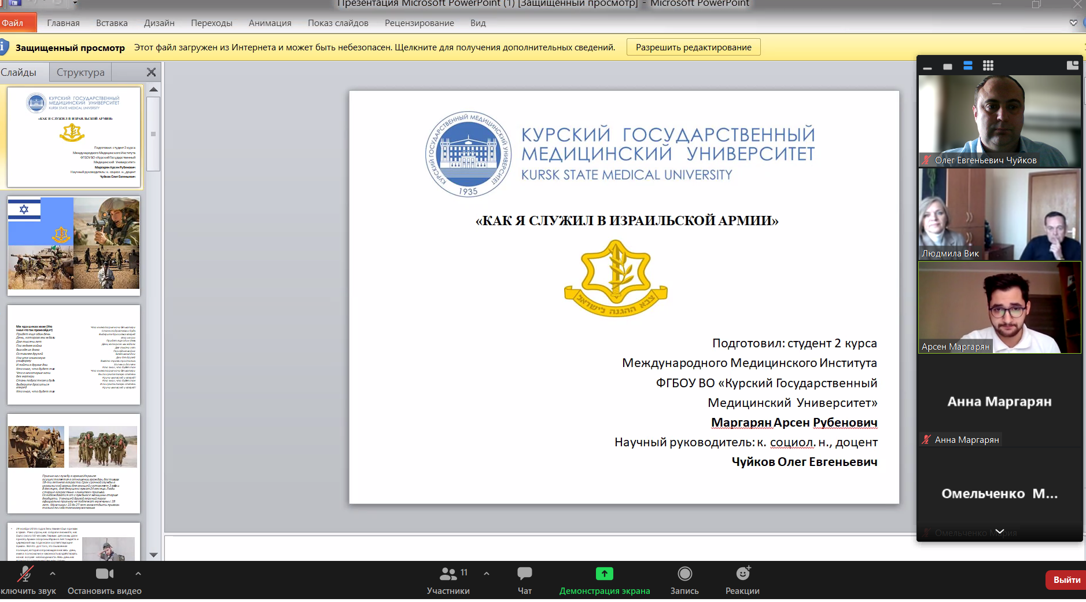Image resolution: width=1086 pixels, height=602 pixels.
Task: Switch Zoom video panel to grid view
Action: click(988, 66)
